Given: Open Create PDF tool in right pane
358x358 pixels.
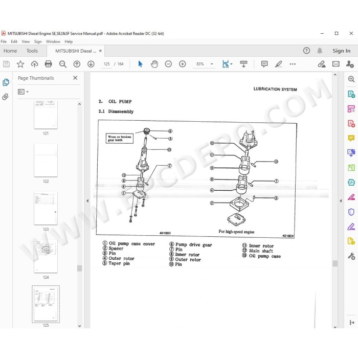Looking at the screenshot, I should (351, 124).
